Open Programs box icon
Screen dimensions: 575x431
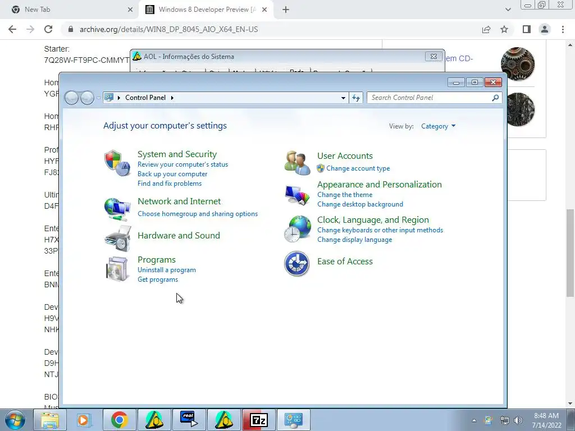[x=117, y=269]
